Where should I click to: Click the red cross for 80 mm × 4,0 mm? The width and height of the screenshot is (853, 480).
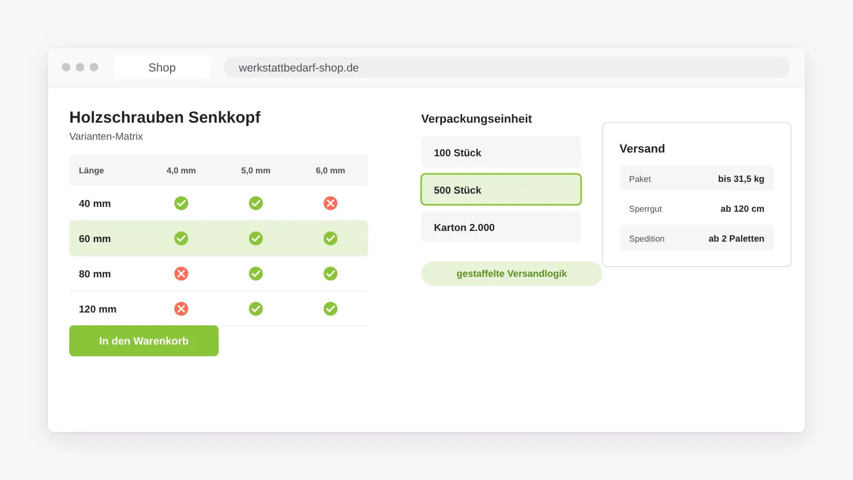(x=181, y=274)
